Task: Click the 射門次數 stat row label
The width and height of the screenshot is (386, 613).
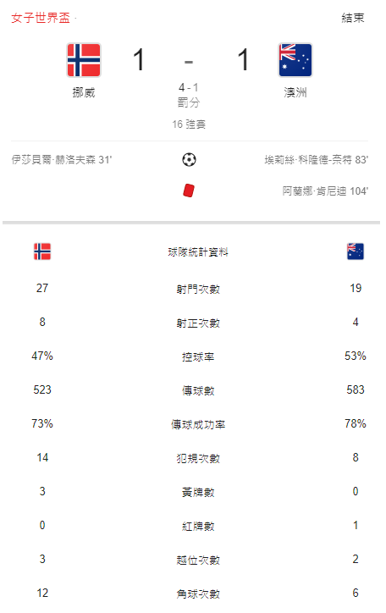Action: tap(198, 290)
